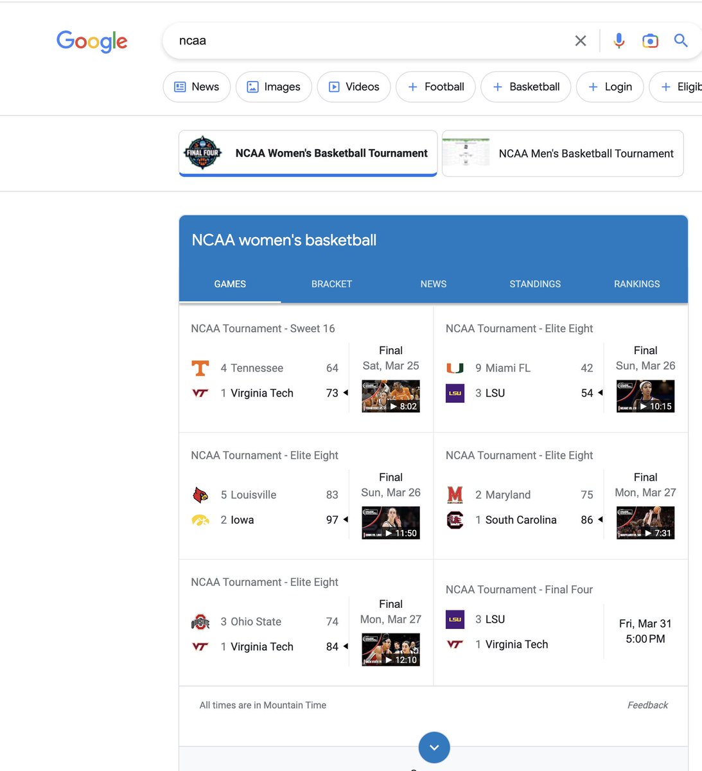The image size is (702, 771).
Task: Select NCAA Women's Basketball Tournament card
Action: [x=308, y=153]
